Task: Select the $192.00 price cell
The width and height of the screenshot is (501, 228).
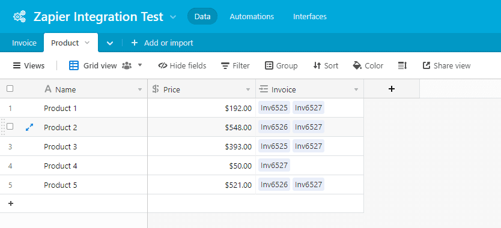Action: [202, 108]
